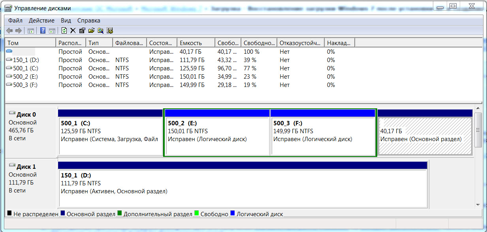Click blue Логический диск legend swatch
The height and width of the screenshot is (232, 487).
(x=232, y=213)
